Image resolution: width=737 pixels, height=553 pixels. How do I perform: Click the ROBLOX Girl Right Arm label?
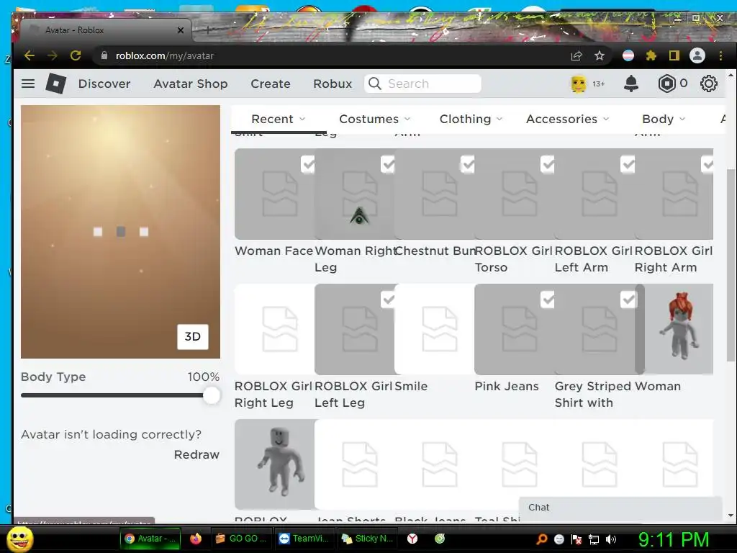coord(674,259)
